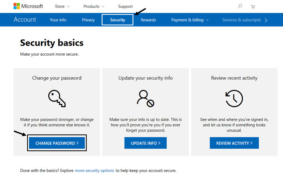The image size is (283, 176).
Task: Show more account nav items with right chevron
Action: (x=266, y=20)
